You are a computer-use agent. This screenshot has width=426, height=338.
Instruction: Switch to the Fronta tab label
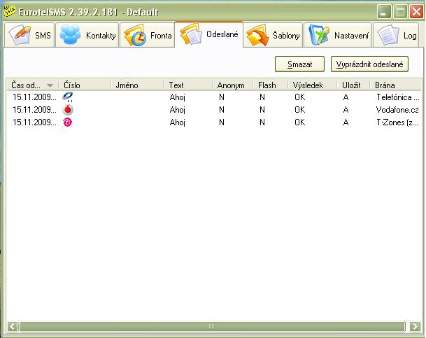pos(161,35)
